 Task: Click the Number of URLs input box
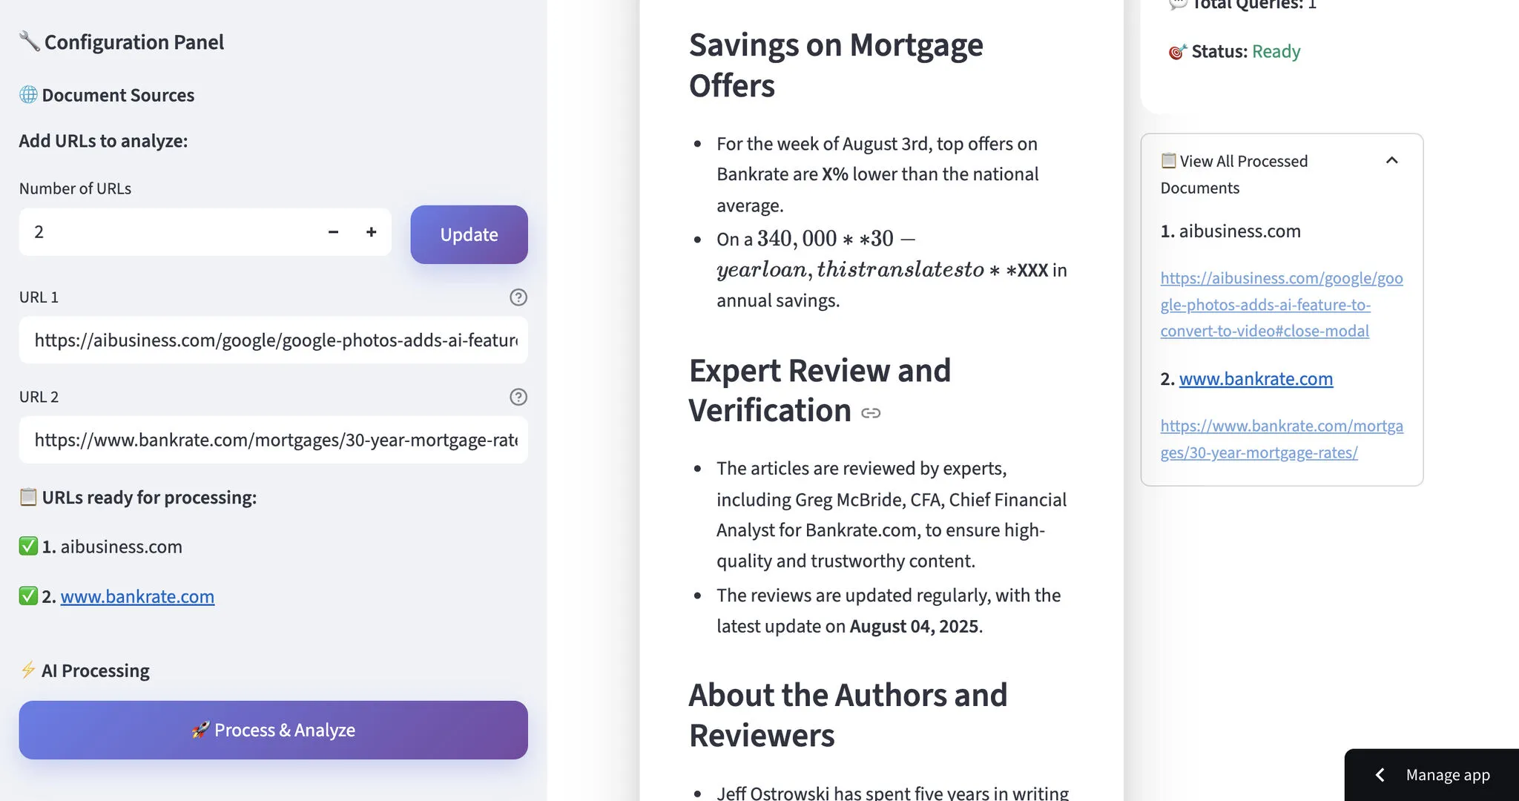(x=171, y=232)
